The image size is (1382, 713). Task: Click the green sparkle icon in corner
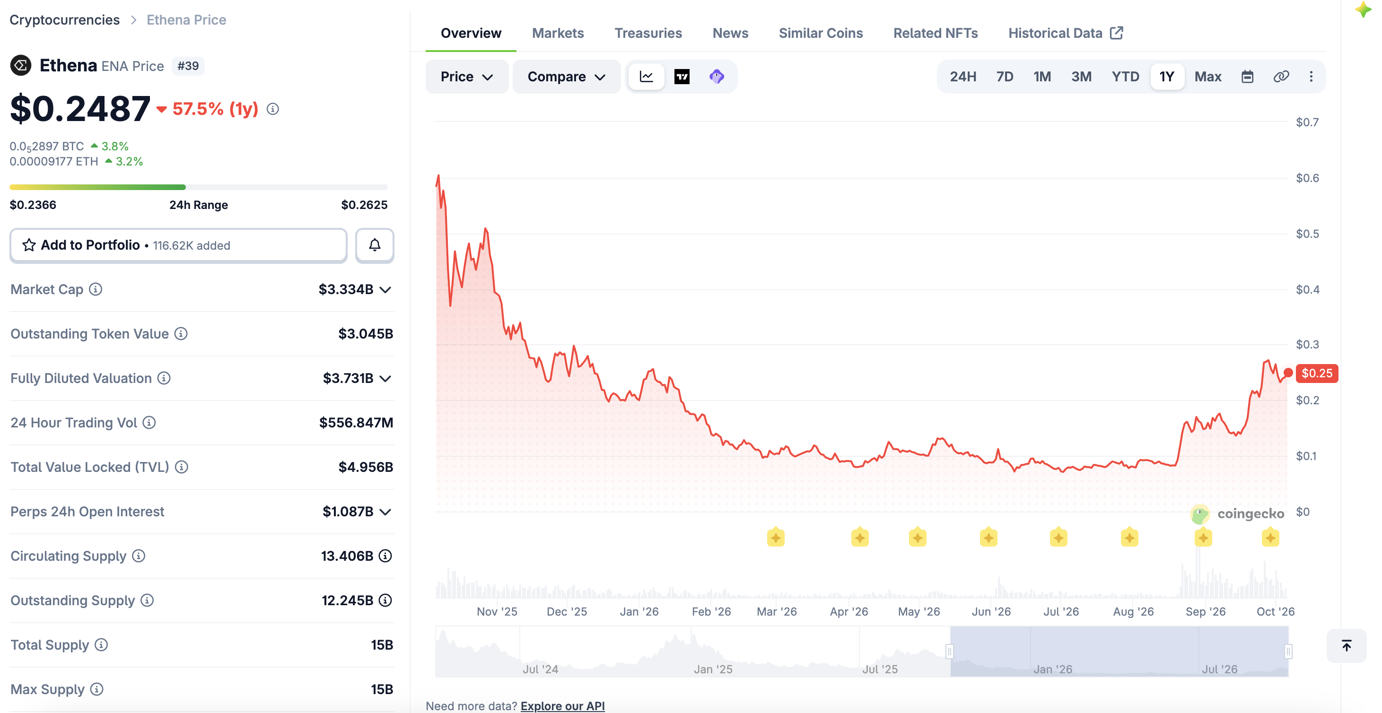pyautogui.click(x=1363, y=9)
